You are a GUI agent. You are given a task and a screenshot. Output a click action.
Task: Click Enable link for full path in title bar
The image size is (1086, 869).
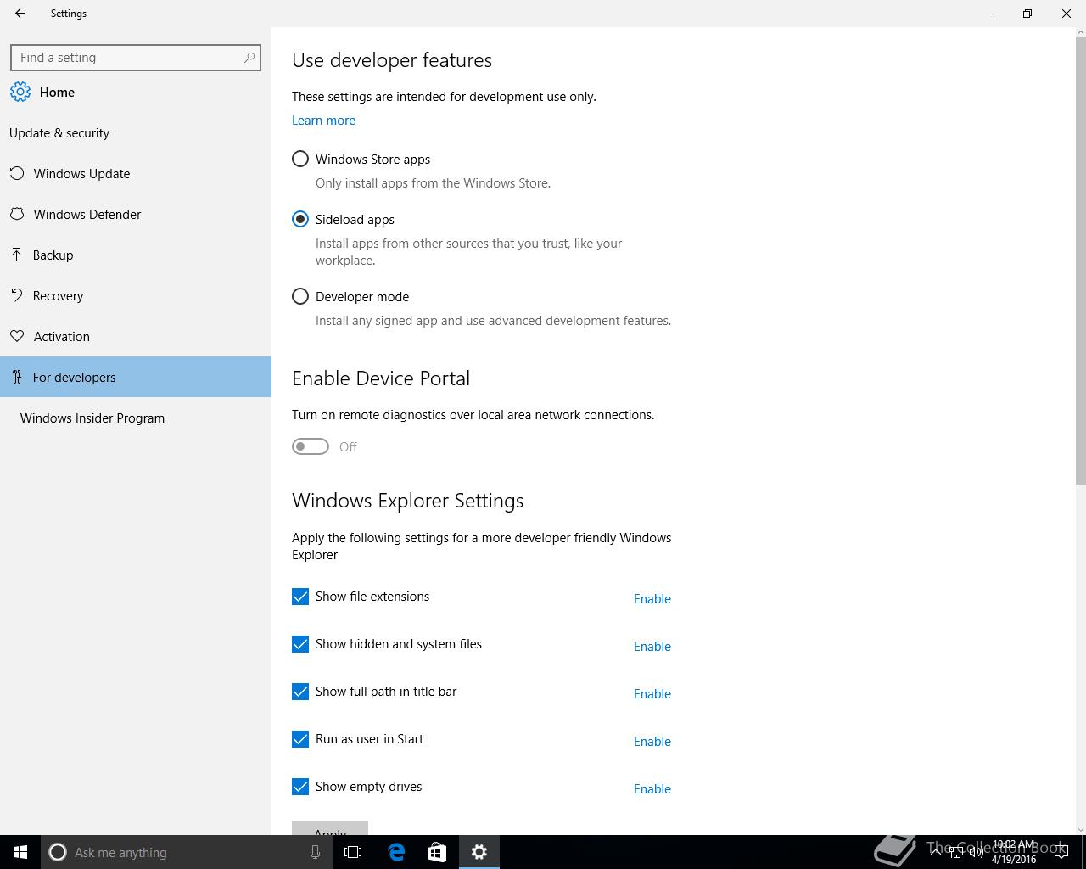(x=652, y=694)
